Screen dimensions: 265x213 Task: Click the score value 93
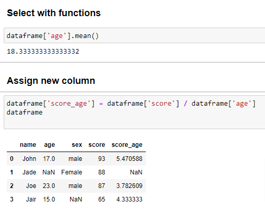[101, 159]
